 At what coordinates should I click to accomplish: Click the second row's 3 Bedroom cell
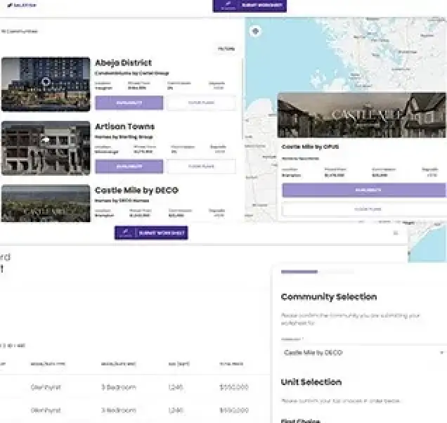(x=119, y=410)
